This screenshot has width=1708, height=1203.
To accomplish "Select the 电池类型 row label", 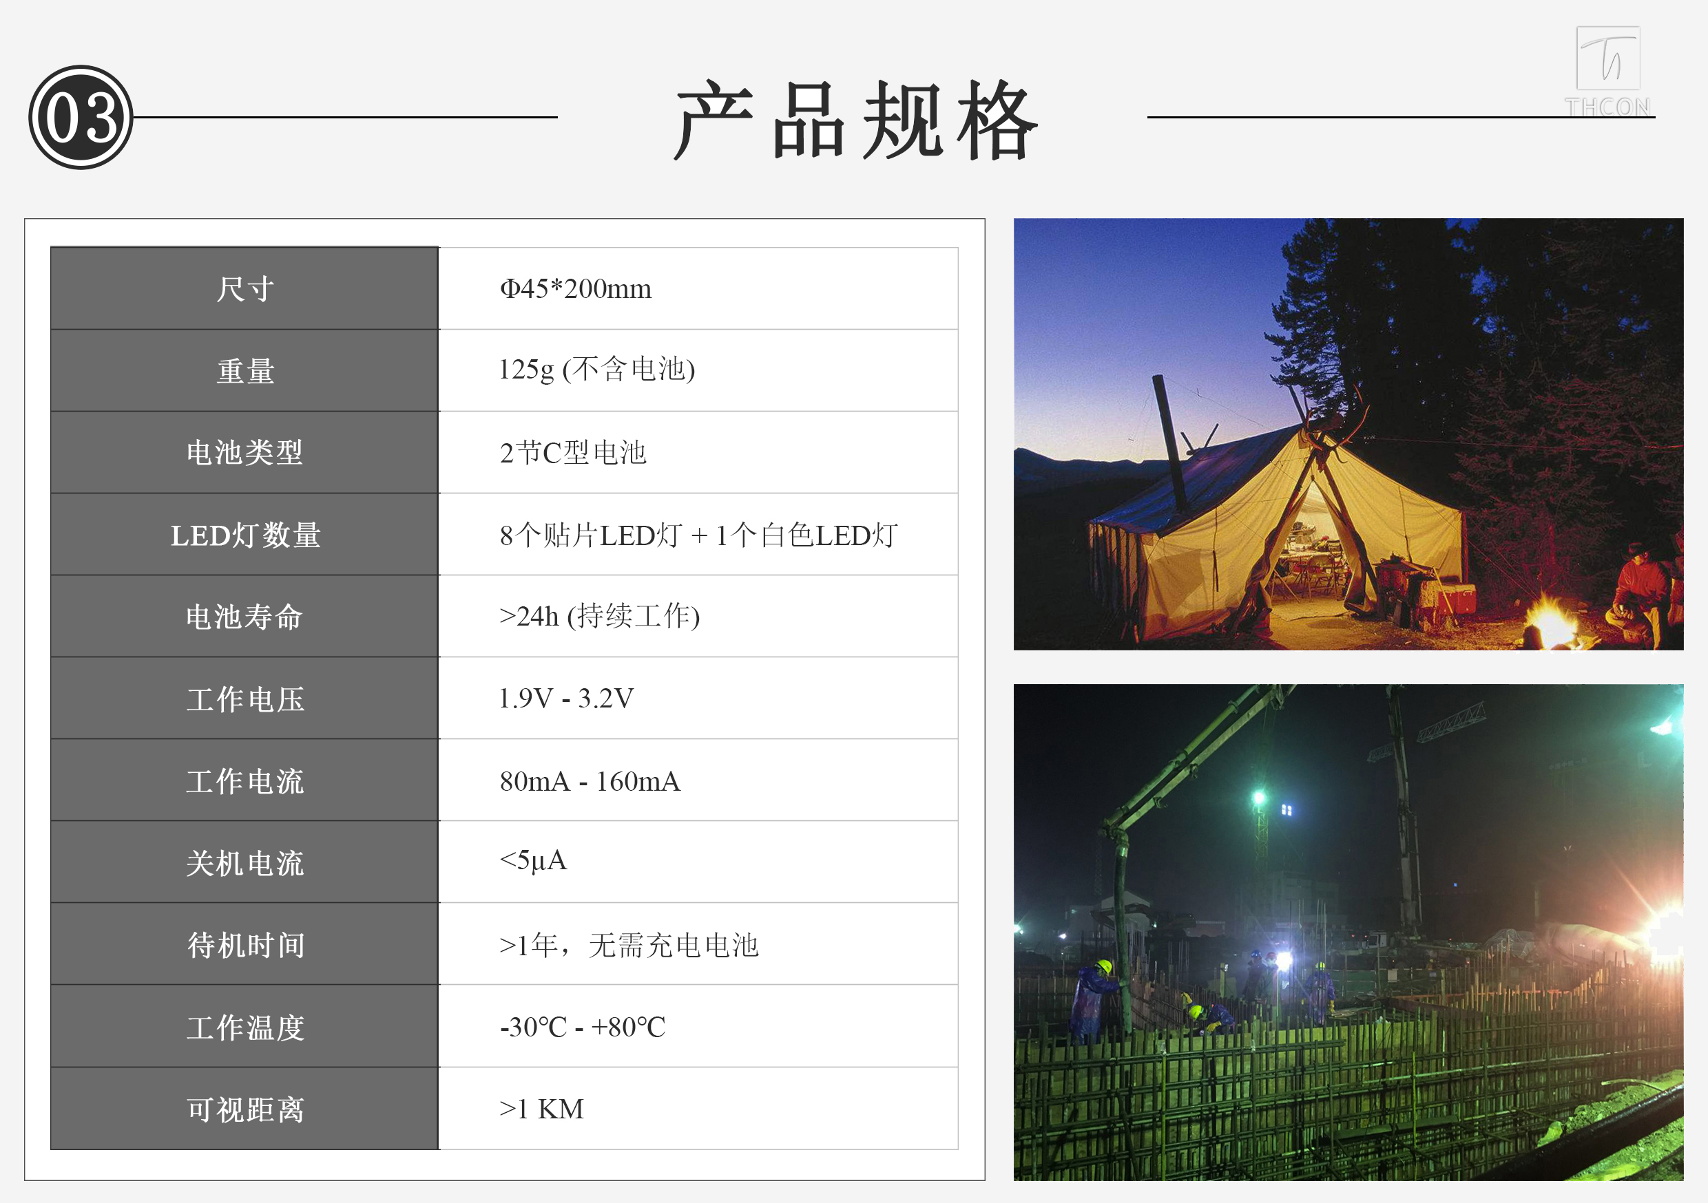I will click(x=244, y=452).
